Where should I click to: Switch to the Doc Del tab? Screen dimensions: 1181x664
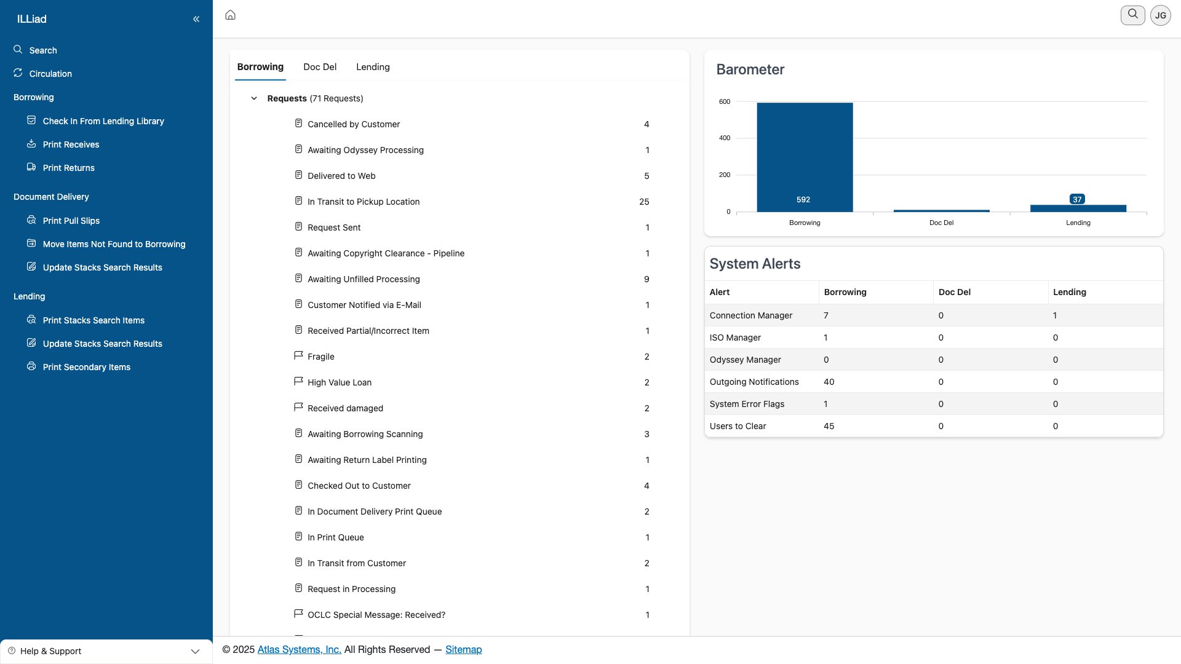[x=319, y=67]
